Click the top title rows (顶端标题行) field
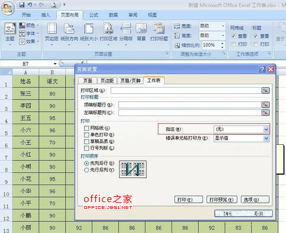Image resolution: width=286 pixels, height=233 pixels. [190, 105]
